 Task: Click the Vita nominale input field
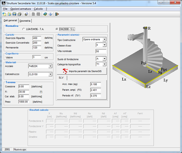pos(101,51)
